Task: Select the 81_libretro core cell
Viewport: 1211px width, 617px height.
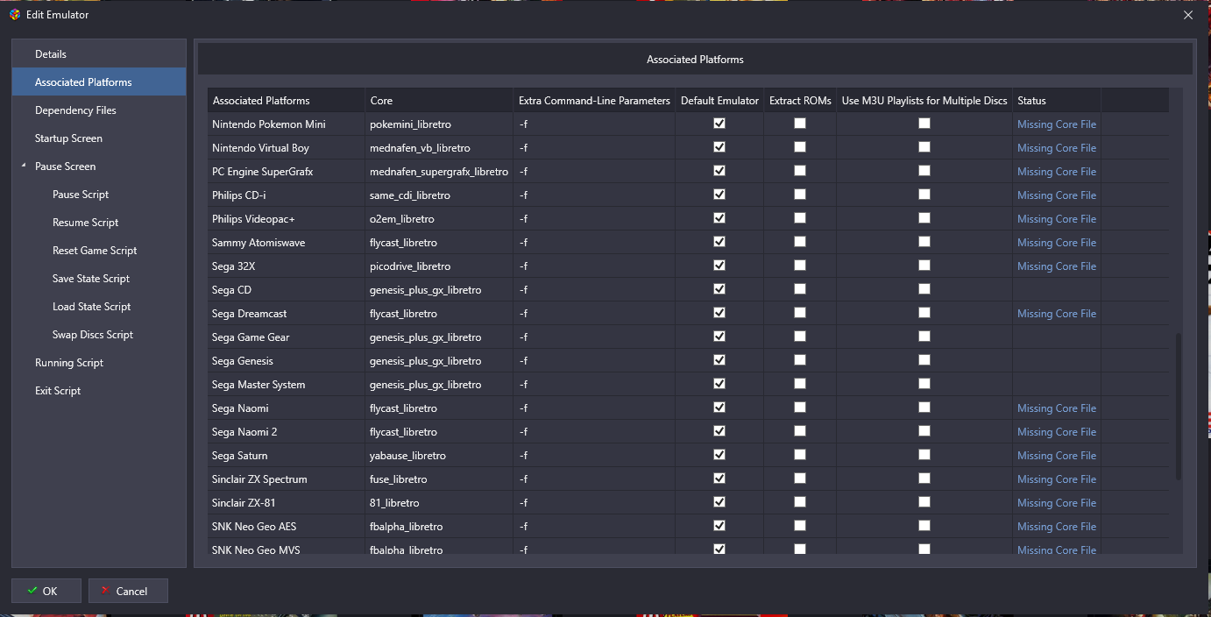Action: point(439,503)
